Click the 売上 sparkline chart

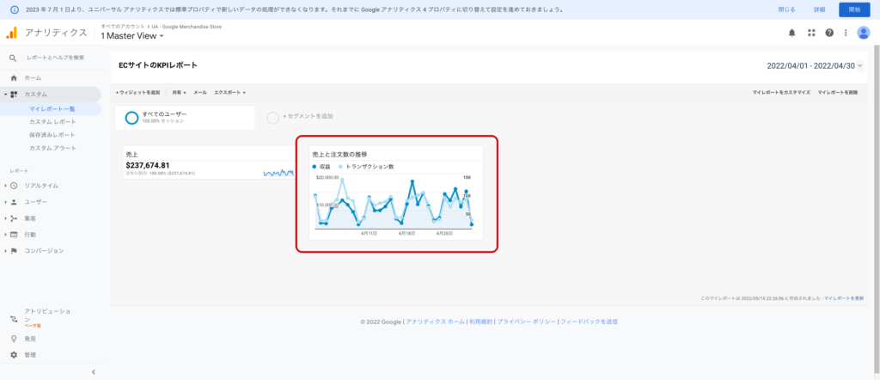coord(278,173)
